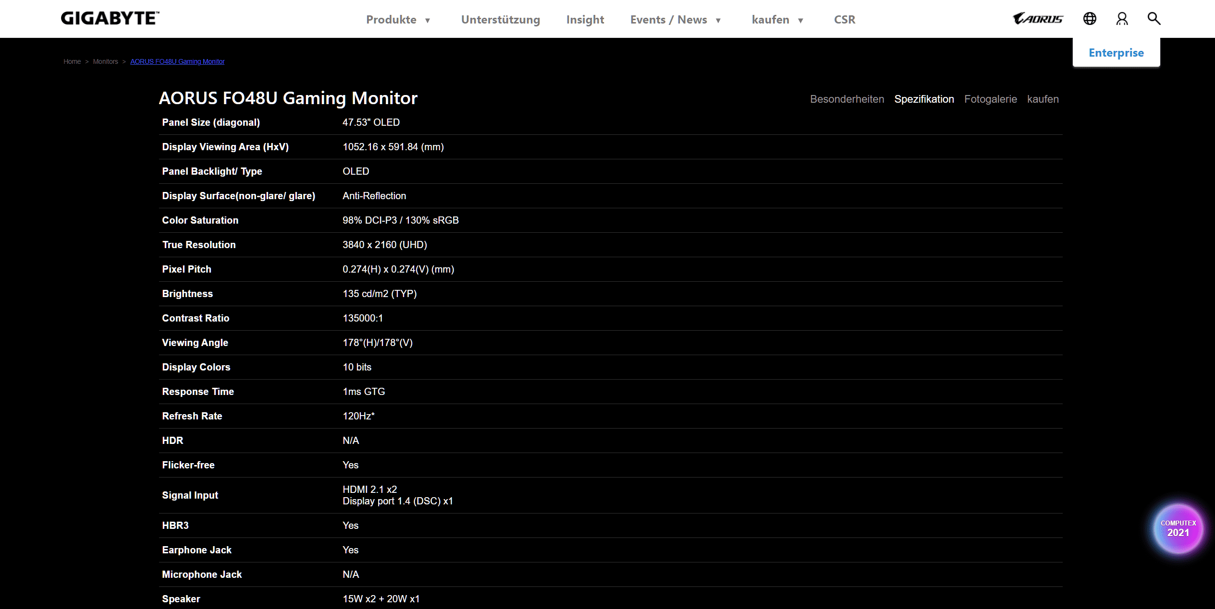Viewport: 1215px width, 609px height.
Task: Select the 135000:1 value
Action: click(x=363, y=318)
